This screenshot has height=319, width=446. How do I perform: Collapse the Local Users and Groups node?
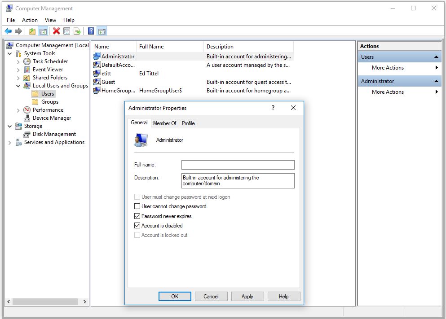pos(18,86)
